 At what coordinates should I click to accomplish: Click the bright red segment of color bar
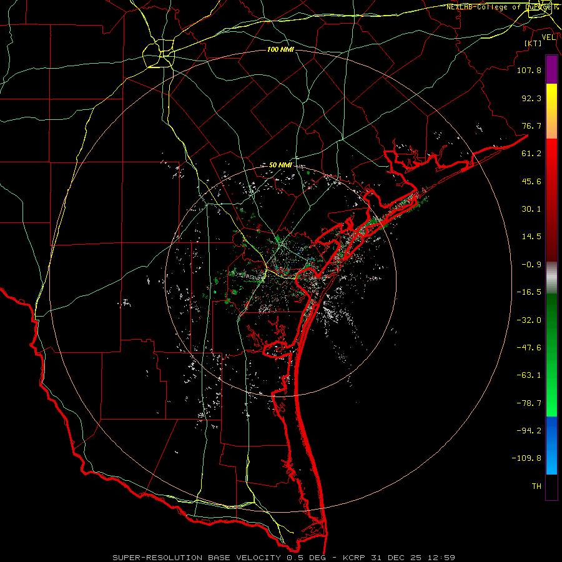coord(551,158)
